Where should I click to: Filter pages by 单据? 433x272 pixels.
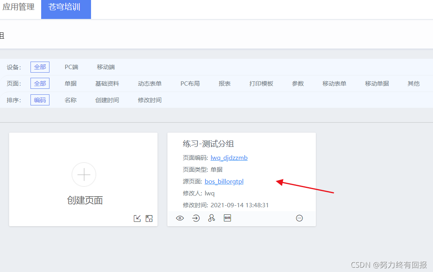(x=71, y=84)
